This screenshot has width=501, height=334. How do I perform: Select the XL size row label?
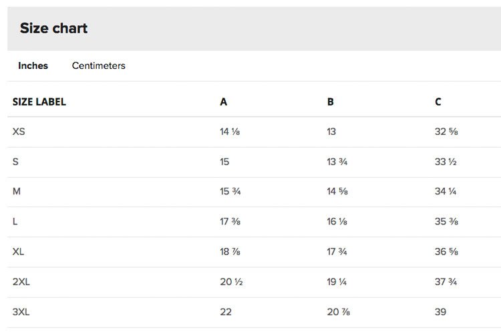pyautogui.click(x=18, y=252)
